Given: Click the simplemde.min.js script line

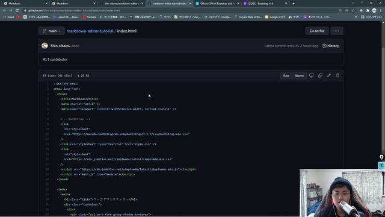Looking at the screenshot, I should (128, 169).
